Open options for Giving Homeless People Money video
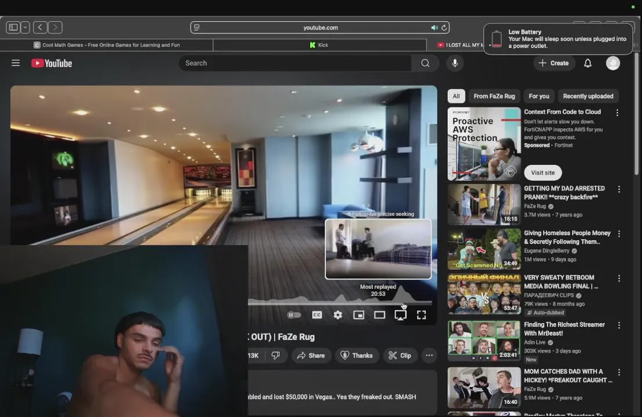This screenshot has width=642, height=417. tap(619, 233)
